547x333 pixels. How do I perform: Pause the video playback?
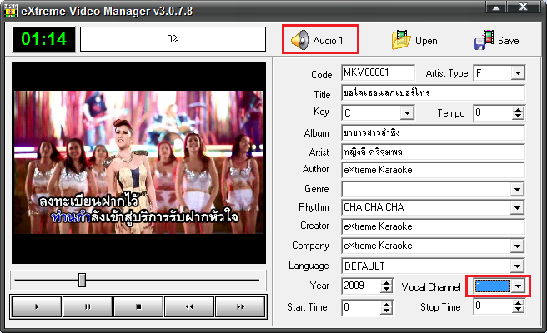[x=88, y=306]
